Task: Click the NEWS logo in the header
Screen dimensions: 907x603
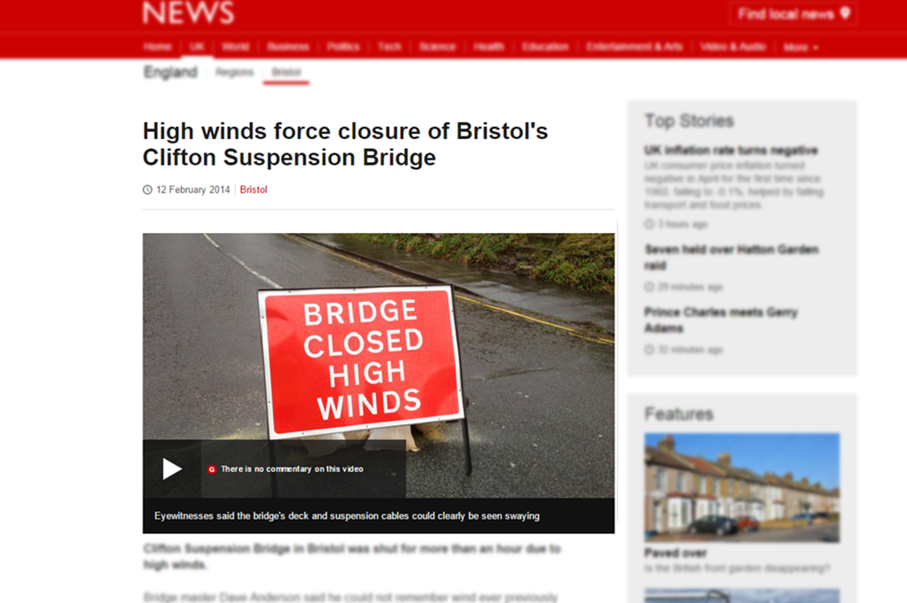Action: pos(189,12)
